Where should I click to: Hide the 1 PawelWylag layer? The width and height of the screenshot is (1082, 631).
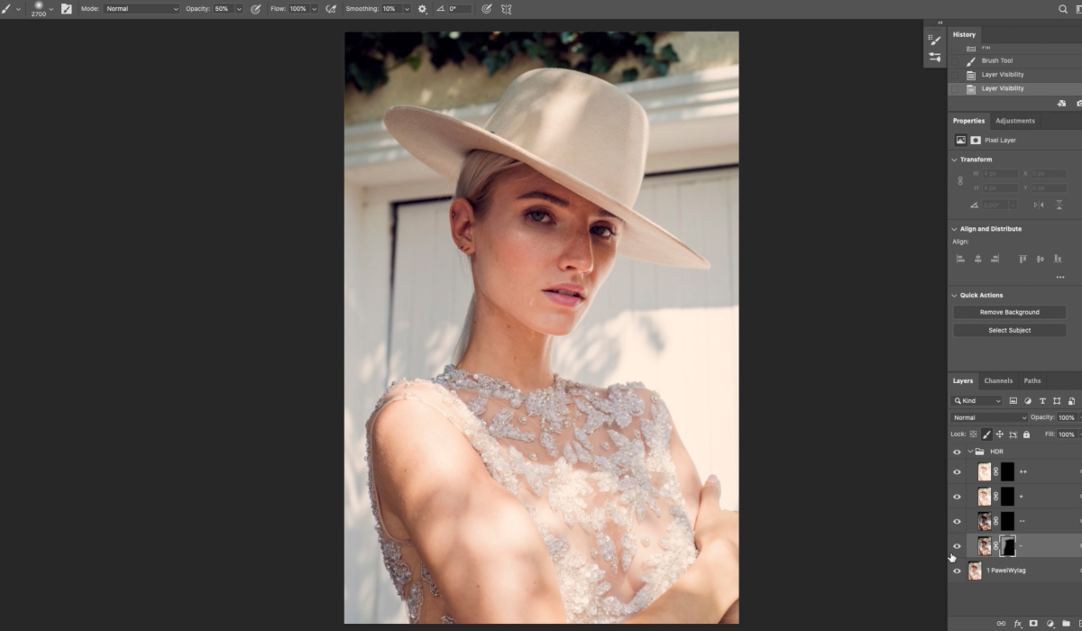[x=957, y=571]
